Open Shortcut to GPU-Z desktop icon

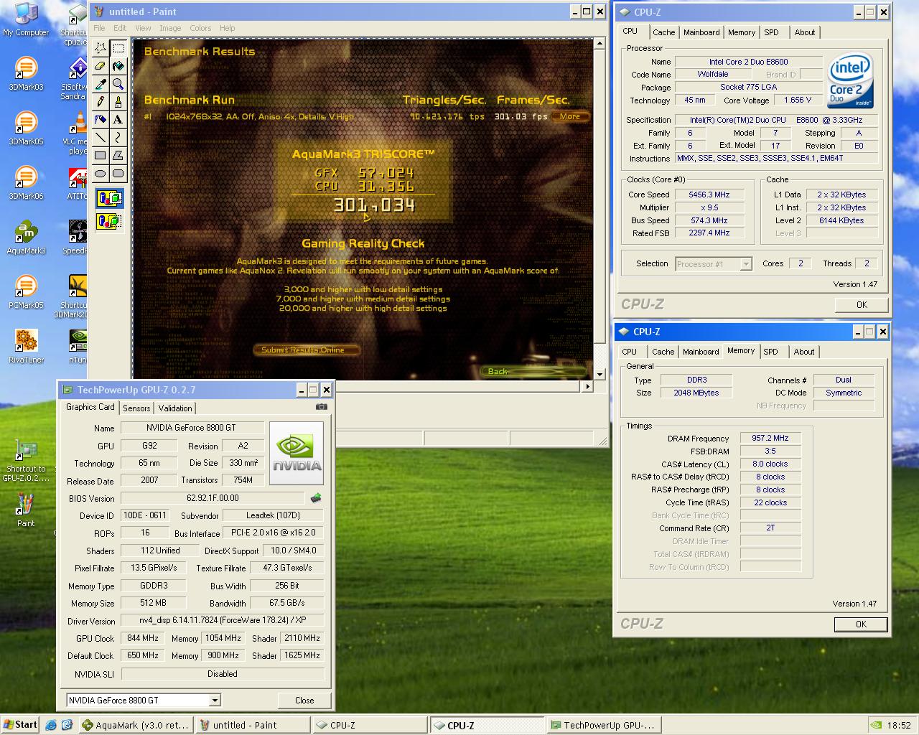(x=26, y=460)
